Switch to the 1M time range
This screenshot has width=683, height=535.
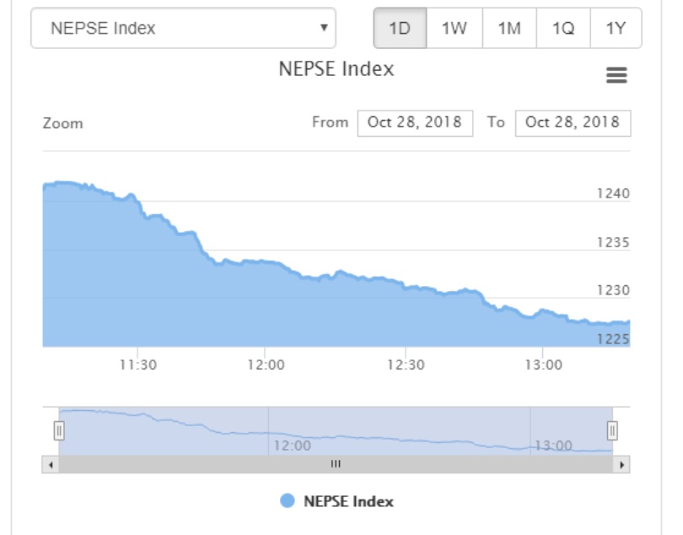(x=509, y=28)
